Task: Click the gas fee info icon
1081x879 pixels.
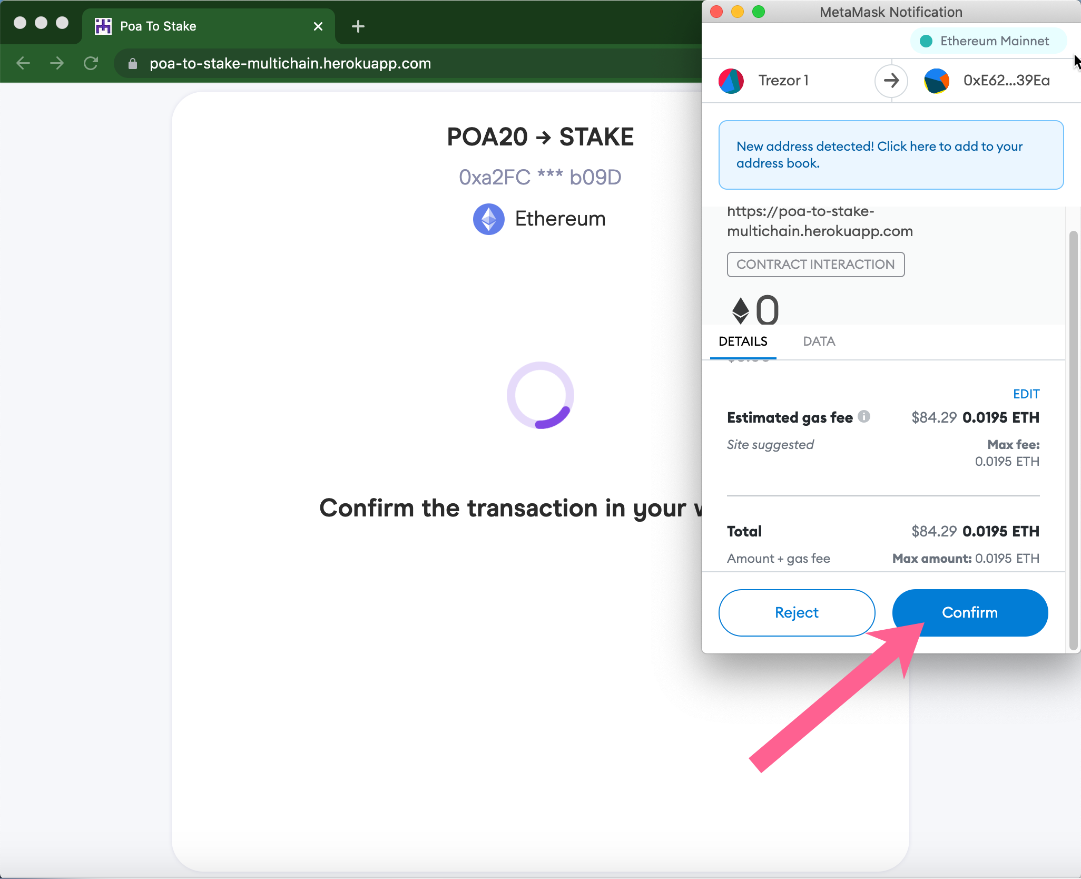Action: [864, 416]
